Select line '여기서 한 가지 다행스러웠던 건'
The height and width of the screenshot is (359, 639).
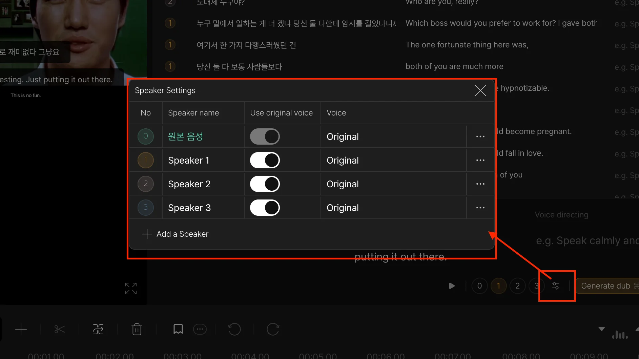246,45
